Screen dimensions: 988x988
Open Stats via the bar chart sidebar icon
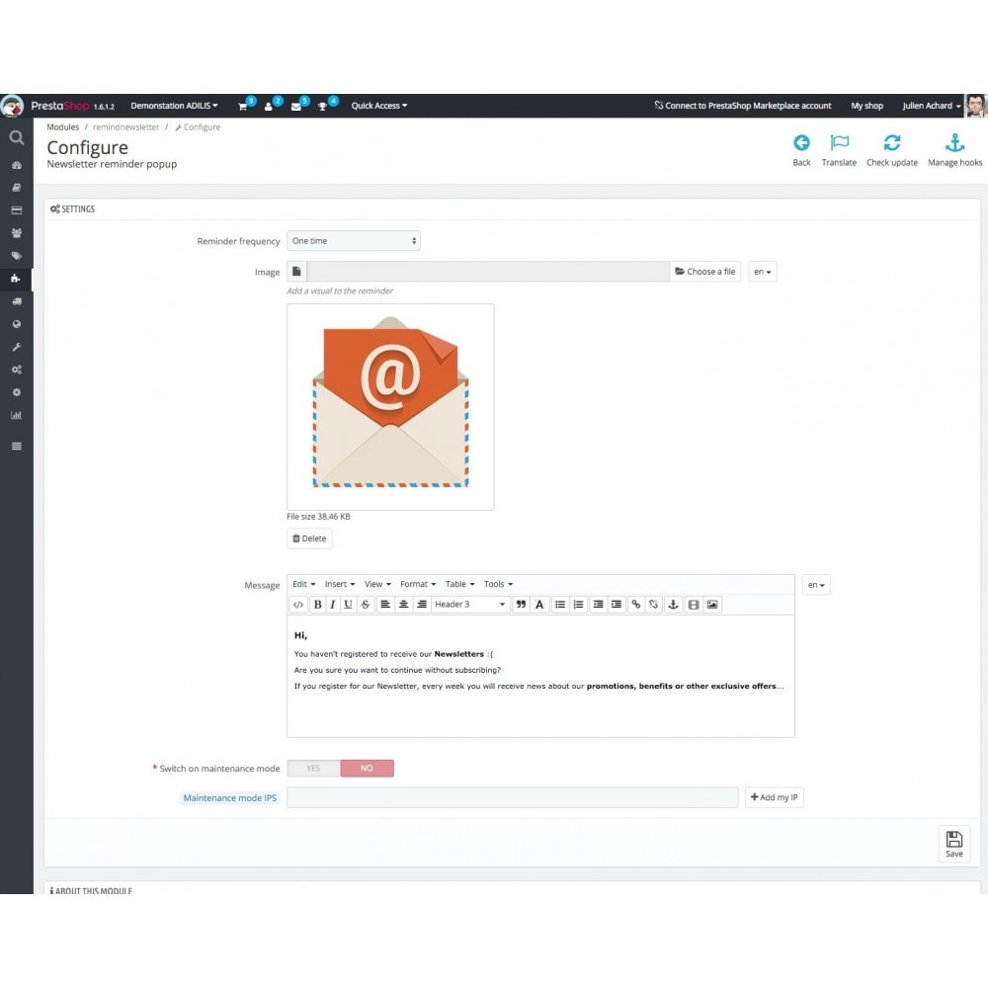tap(17, 415)
